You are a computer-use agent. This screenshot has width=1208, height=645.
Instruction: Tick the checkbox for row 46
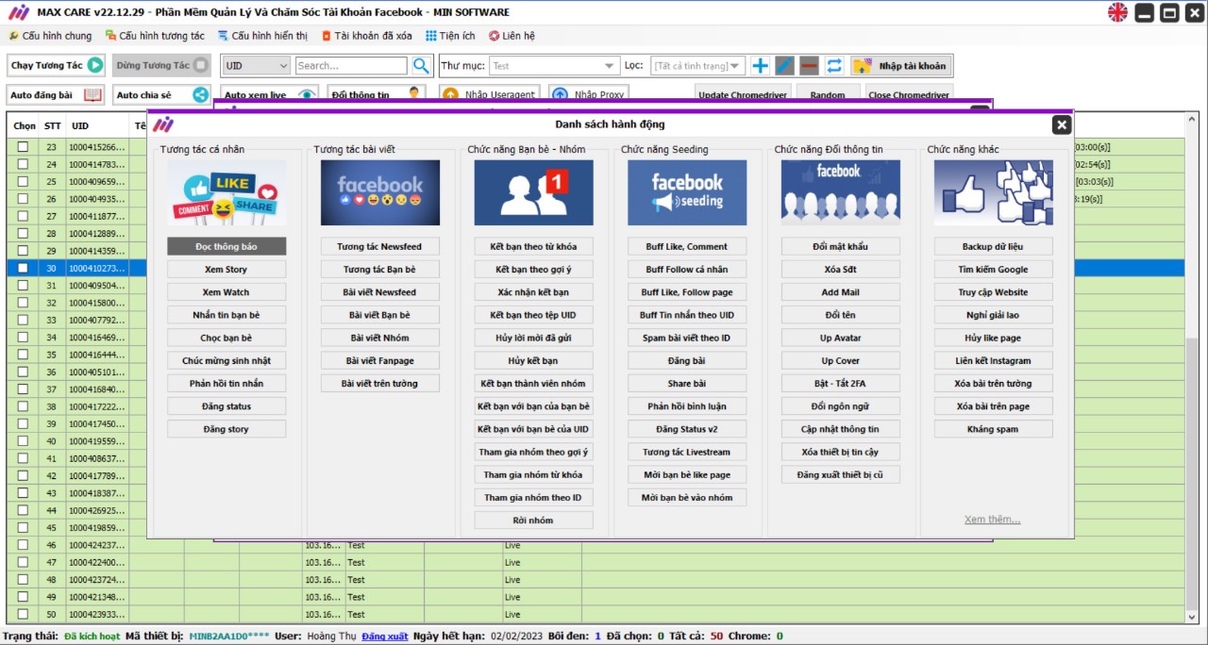23,545
